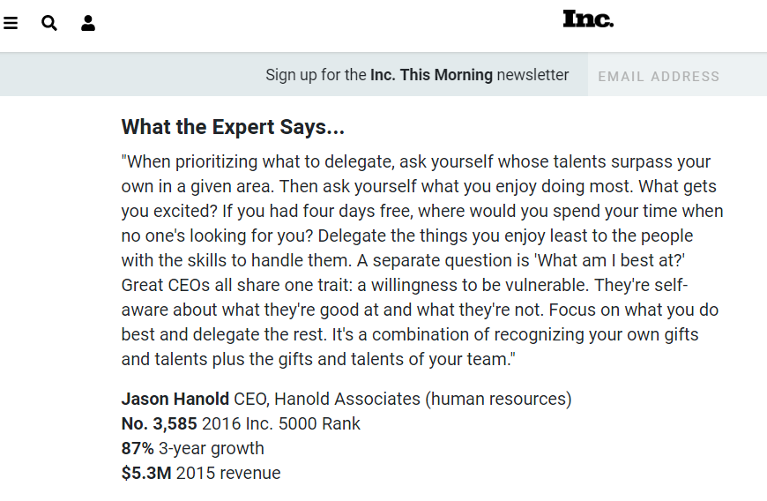Click the '2015 revenue' label
Viewport: 767px width, 501px height.
tap(228, 473)
